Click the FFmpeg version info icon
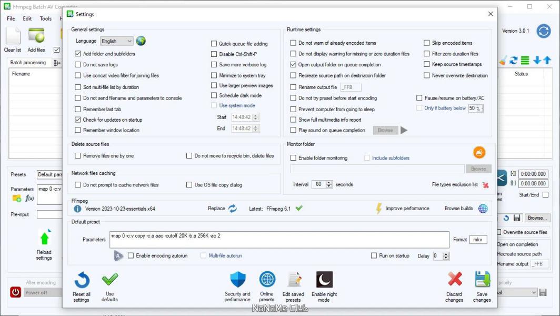 pyautogui.click(x=77, y=209)
